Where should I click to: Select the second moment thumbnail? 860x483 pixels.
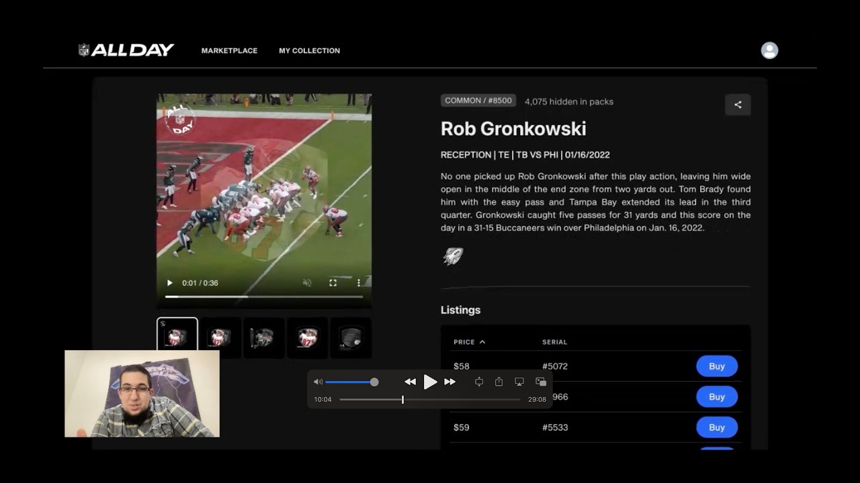220,337
